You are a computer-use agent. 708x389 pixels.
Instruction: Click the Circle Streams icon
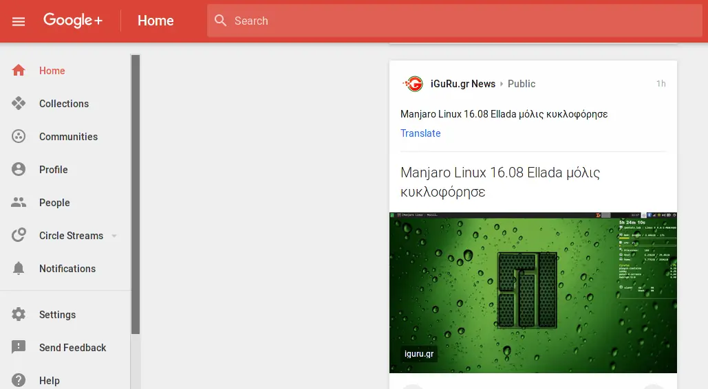(x=19, y=235)
